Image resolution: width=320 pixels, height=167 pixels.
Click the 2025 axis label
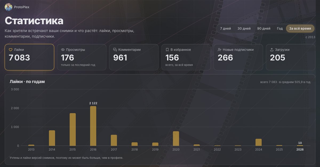pos(279,150)
